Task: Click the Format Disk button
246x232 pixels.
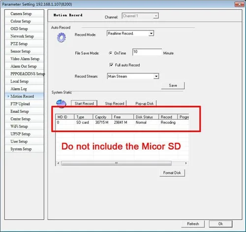Action: [172, 173]
